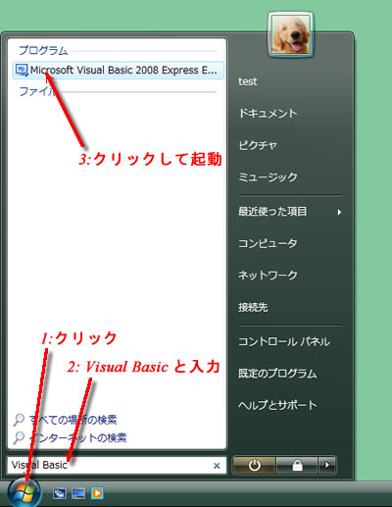The height and width of the screenshot is (507, 392).
Task: Click the power button icon
Action: click(255, 465)
